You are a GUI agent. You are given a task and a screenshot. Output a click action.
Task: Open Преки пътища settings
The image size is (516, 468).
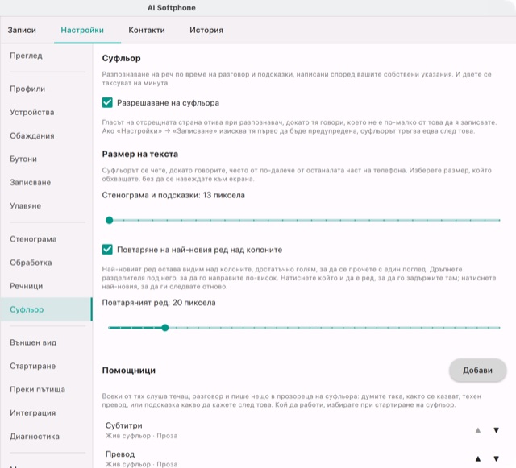point(46,389)
